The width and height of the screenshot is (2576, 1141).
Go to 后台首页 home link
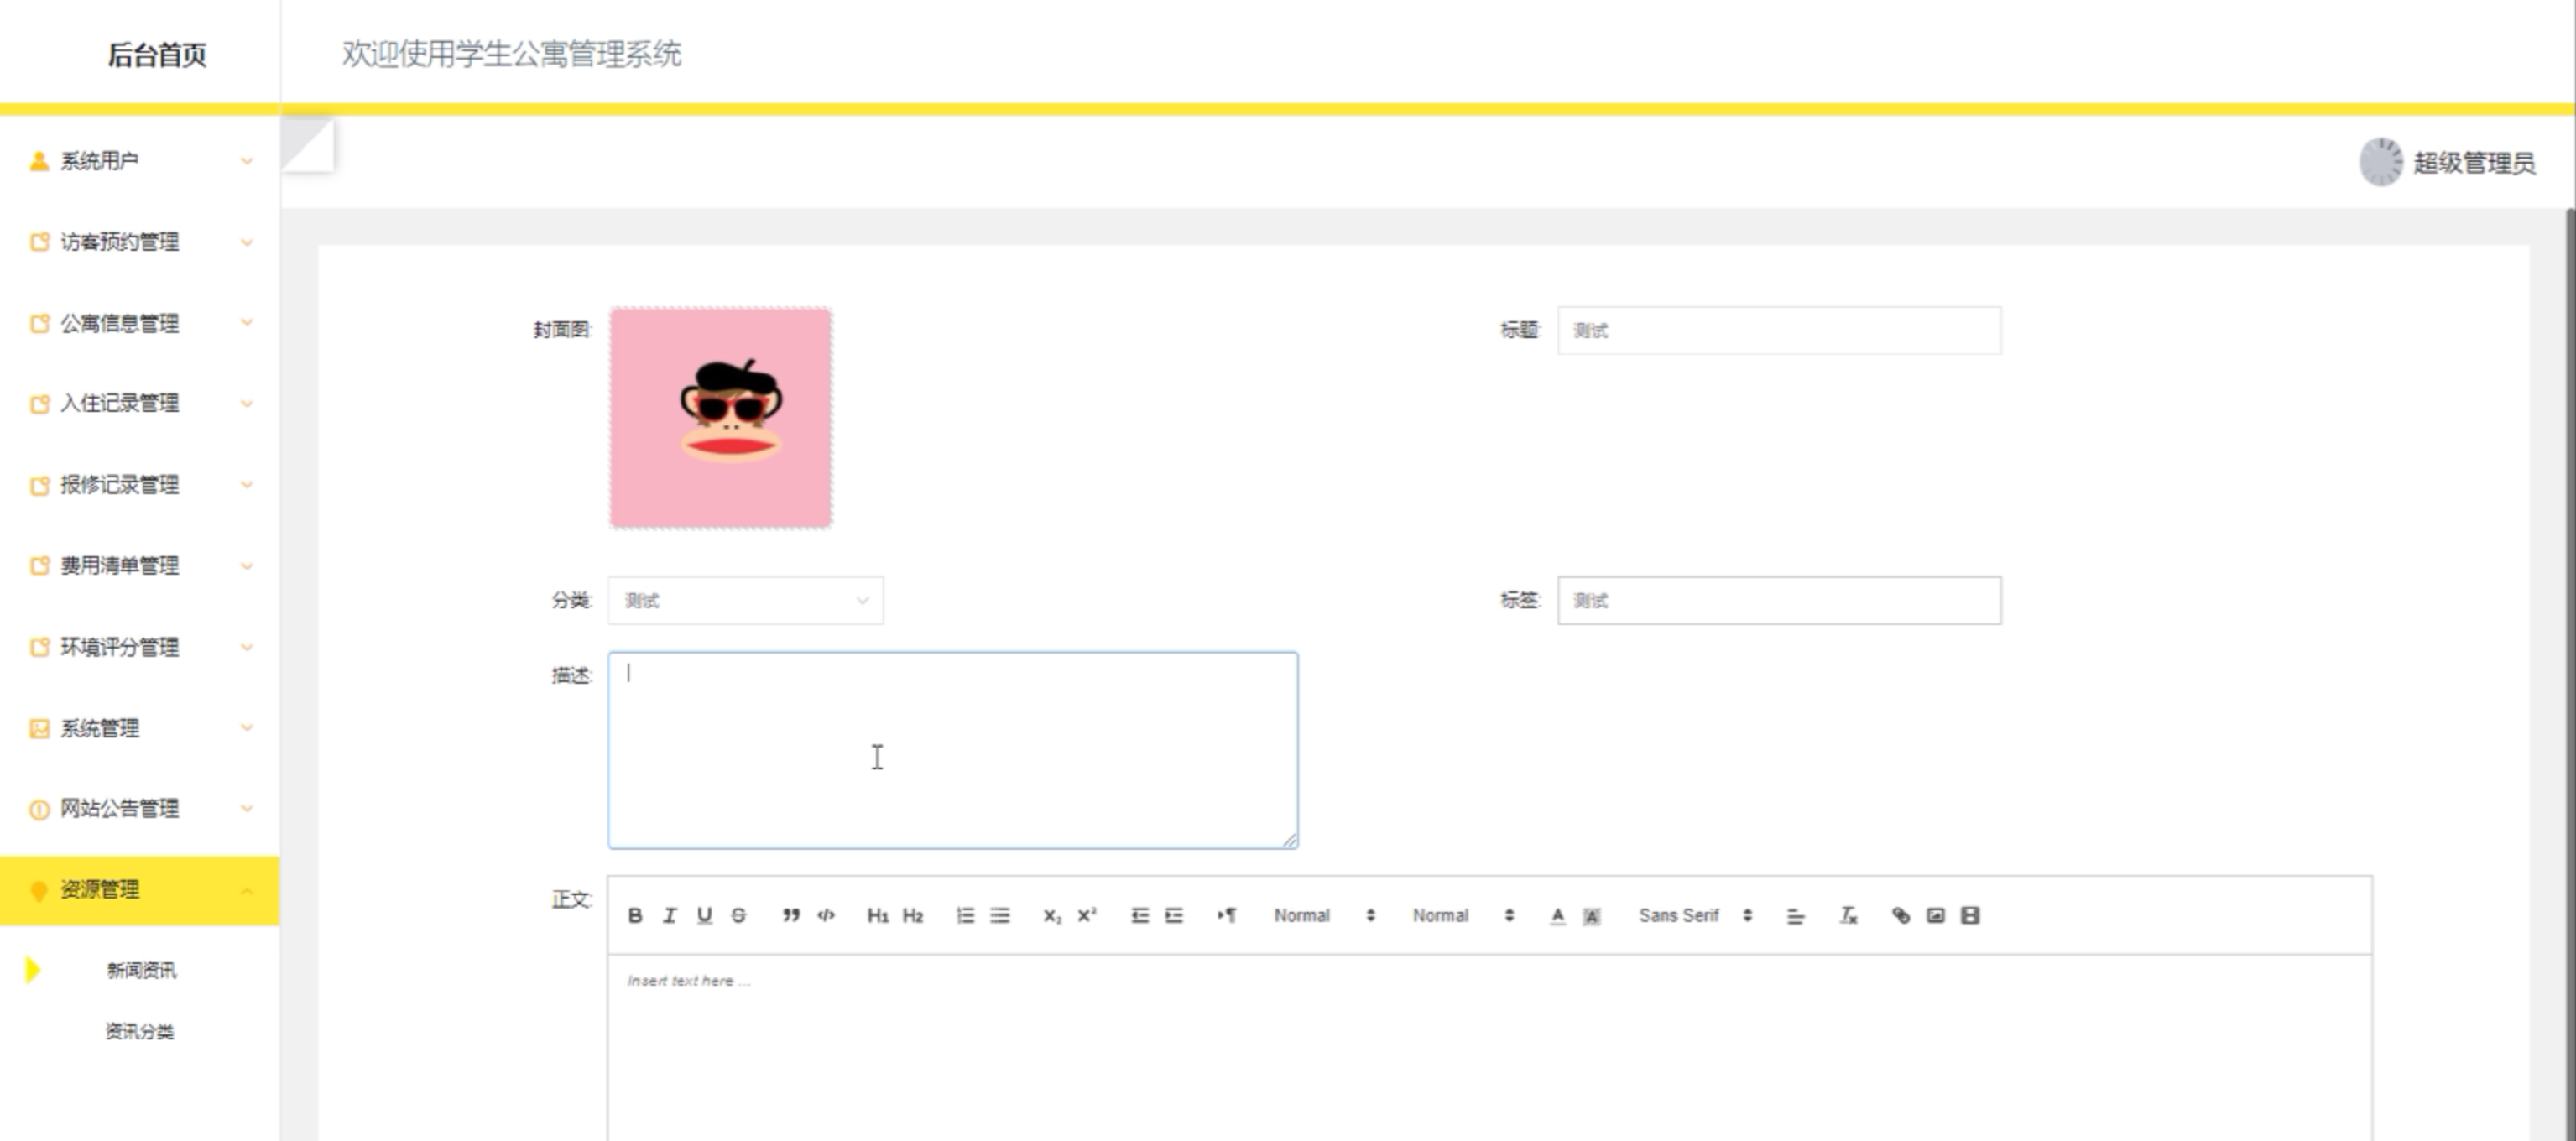tap(157, 55)
